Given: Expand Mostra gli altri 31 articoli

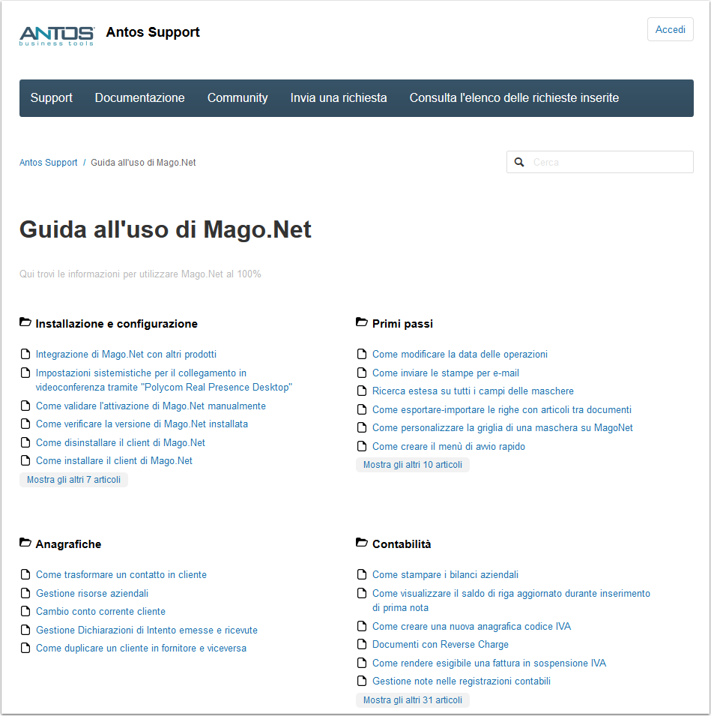Looking at the screenshot, I should 413,700.
